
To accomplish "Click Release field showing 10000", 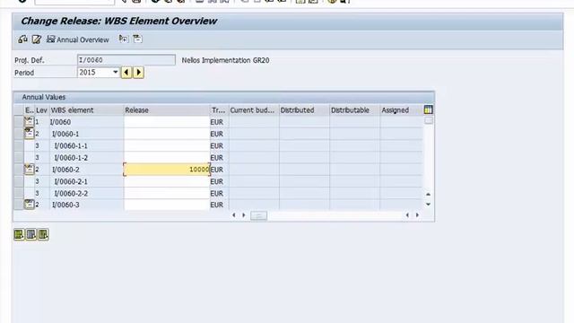I will click(x=167, y=170).
